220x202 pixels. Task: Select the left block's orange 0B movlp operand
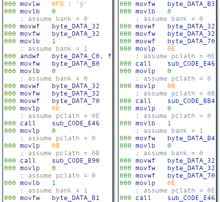click(56, 146)
